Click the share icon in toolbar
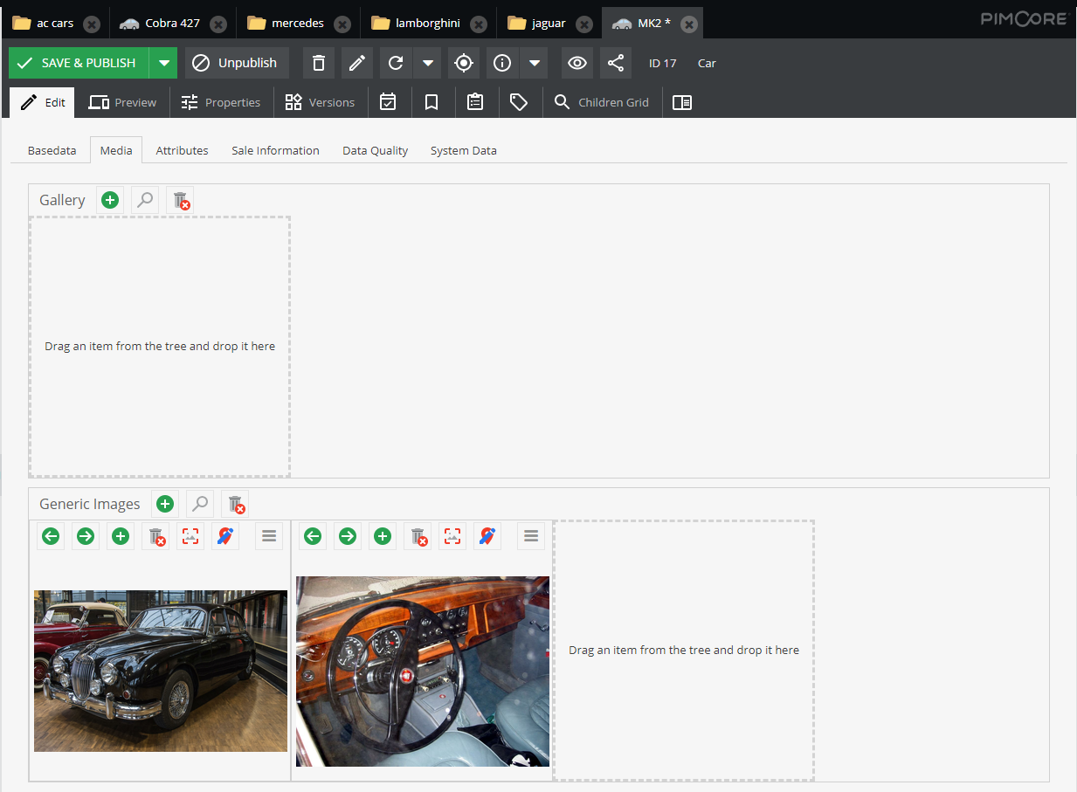 (x=616, y=63)
